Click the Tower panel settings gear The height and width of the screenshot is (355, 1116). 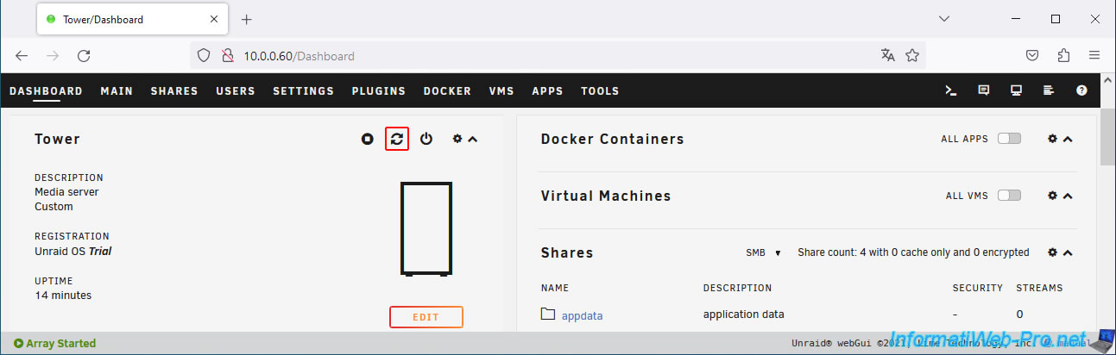pyautogui.click(x=457, y=139)
